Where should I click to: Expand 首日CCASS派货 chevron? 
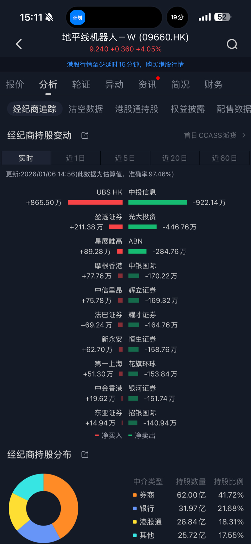244,135
